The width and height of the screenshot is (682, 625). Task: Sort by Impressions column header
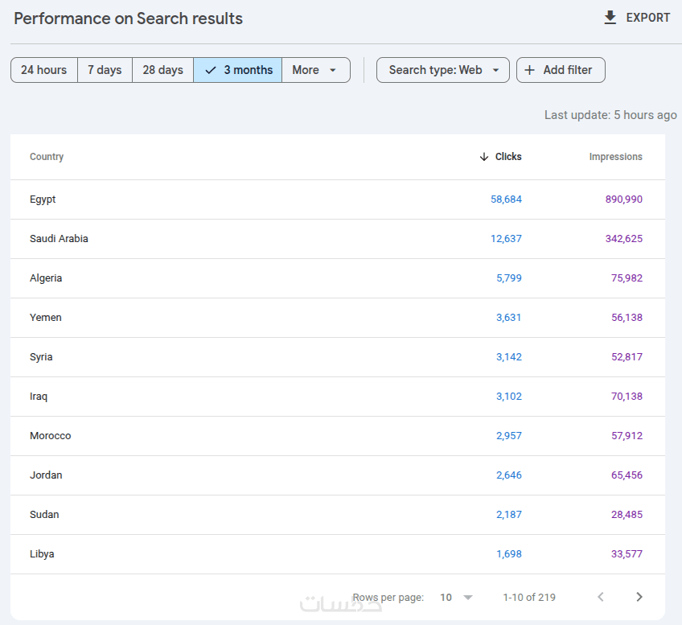click(615, 157)
